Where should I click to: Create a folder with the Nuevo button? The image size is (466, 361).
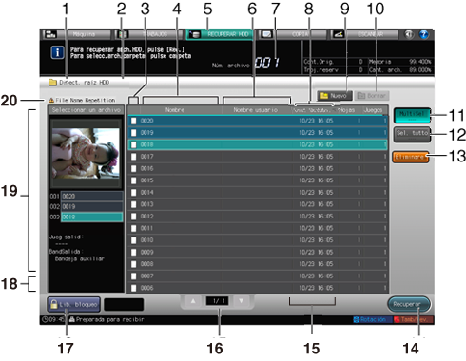coord(335,96)
